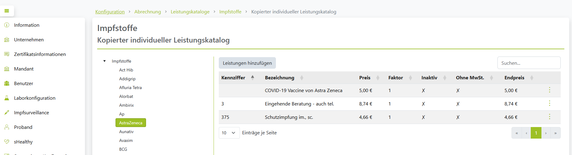Open actions menu for Eingehende Beratung row
The image size is (572, 155).
click(x=549, y=103)
